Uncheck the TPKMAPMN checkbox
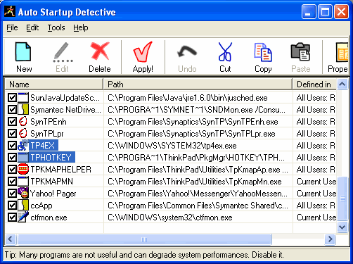 12,181
